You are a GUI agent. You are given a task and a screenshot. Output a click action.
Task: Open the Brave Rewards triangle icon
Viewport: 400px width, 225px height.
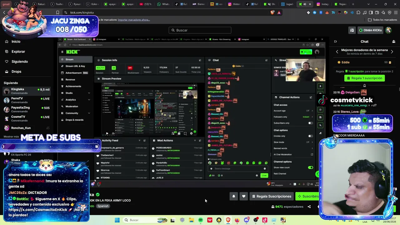click(x=279, y=12)
